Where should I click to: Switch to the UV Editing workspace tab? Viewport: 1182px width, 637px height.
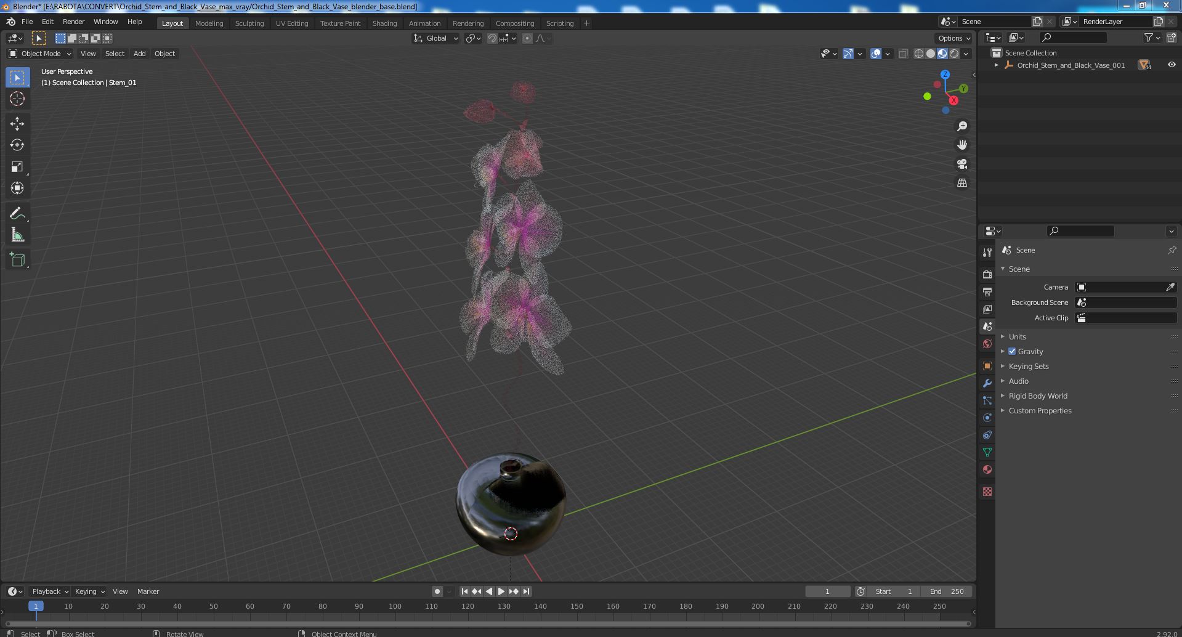click(x=292, y=23)
